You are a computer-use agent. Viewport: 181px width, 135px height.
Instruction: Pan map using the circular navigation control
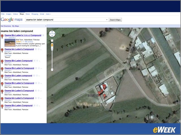[52, 34]
